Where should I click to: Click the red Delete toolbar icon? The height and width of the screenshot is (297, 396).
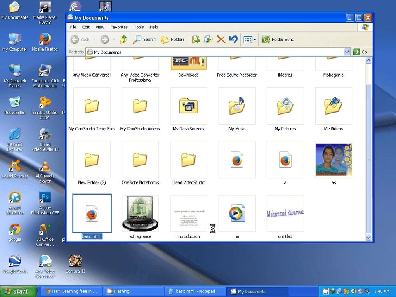pyautogui.click(x=221, y=40)
